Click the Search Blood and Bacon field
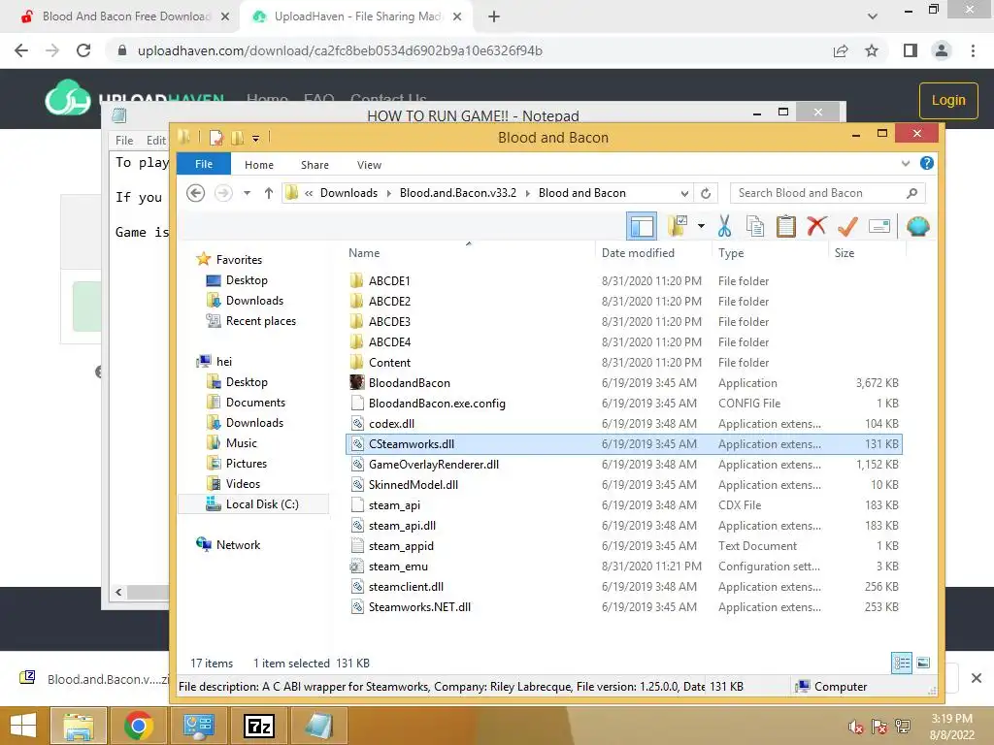Image resolution: width=994 pixels, height=745 pixels. click(x=827, y=193)
